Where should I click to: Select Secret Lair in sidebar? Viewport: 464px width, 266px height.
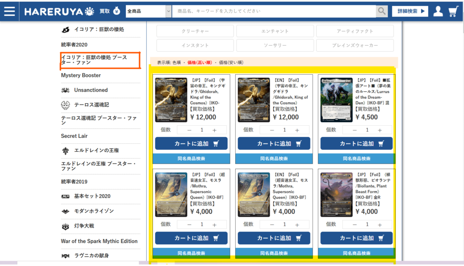74,136
